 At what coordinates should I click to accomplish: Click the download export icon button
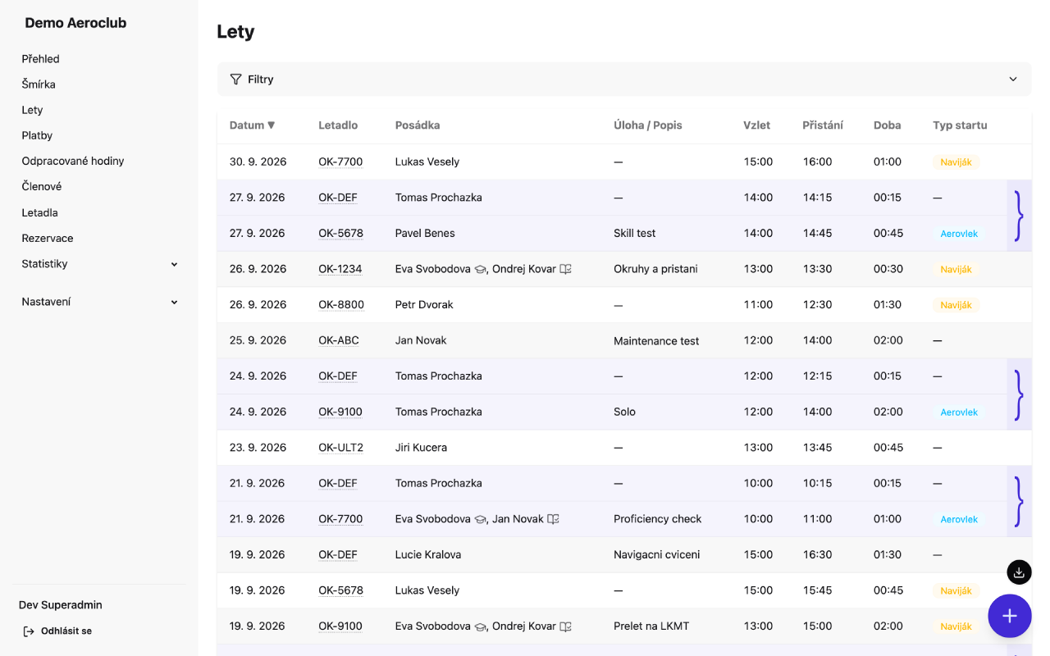[x=1019, y=572]
